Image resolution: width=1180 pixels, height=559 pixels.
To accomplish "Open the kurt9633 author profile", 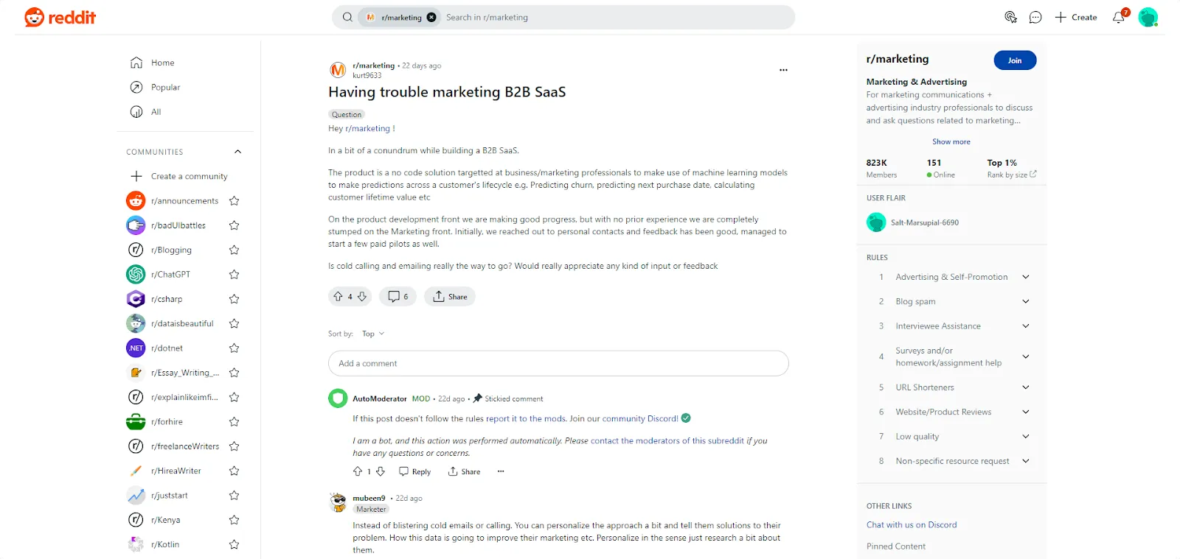I will tap(367, 75).
